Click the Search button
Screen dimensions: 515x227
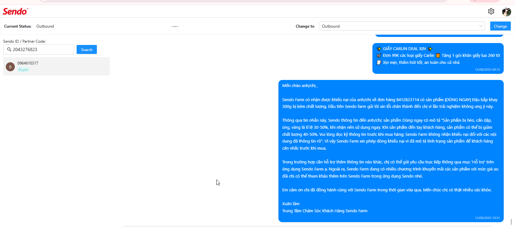pos(87,49)
